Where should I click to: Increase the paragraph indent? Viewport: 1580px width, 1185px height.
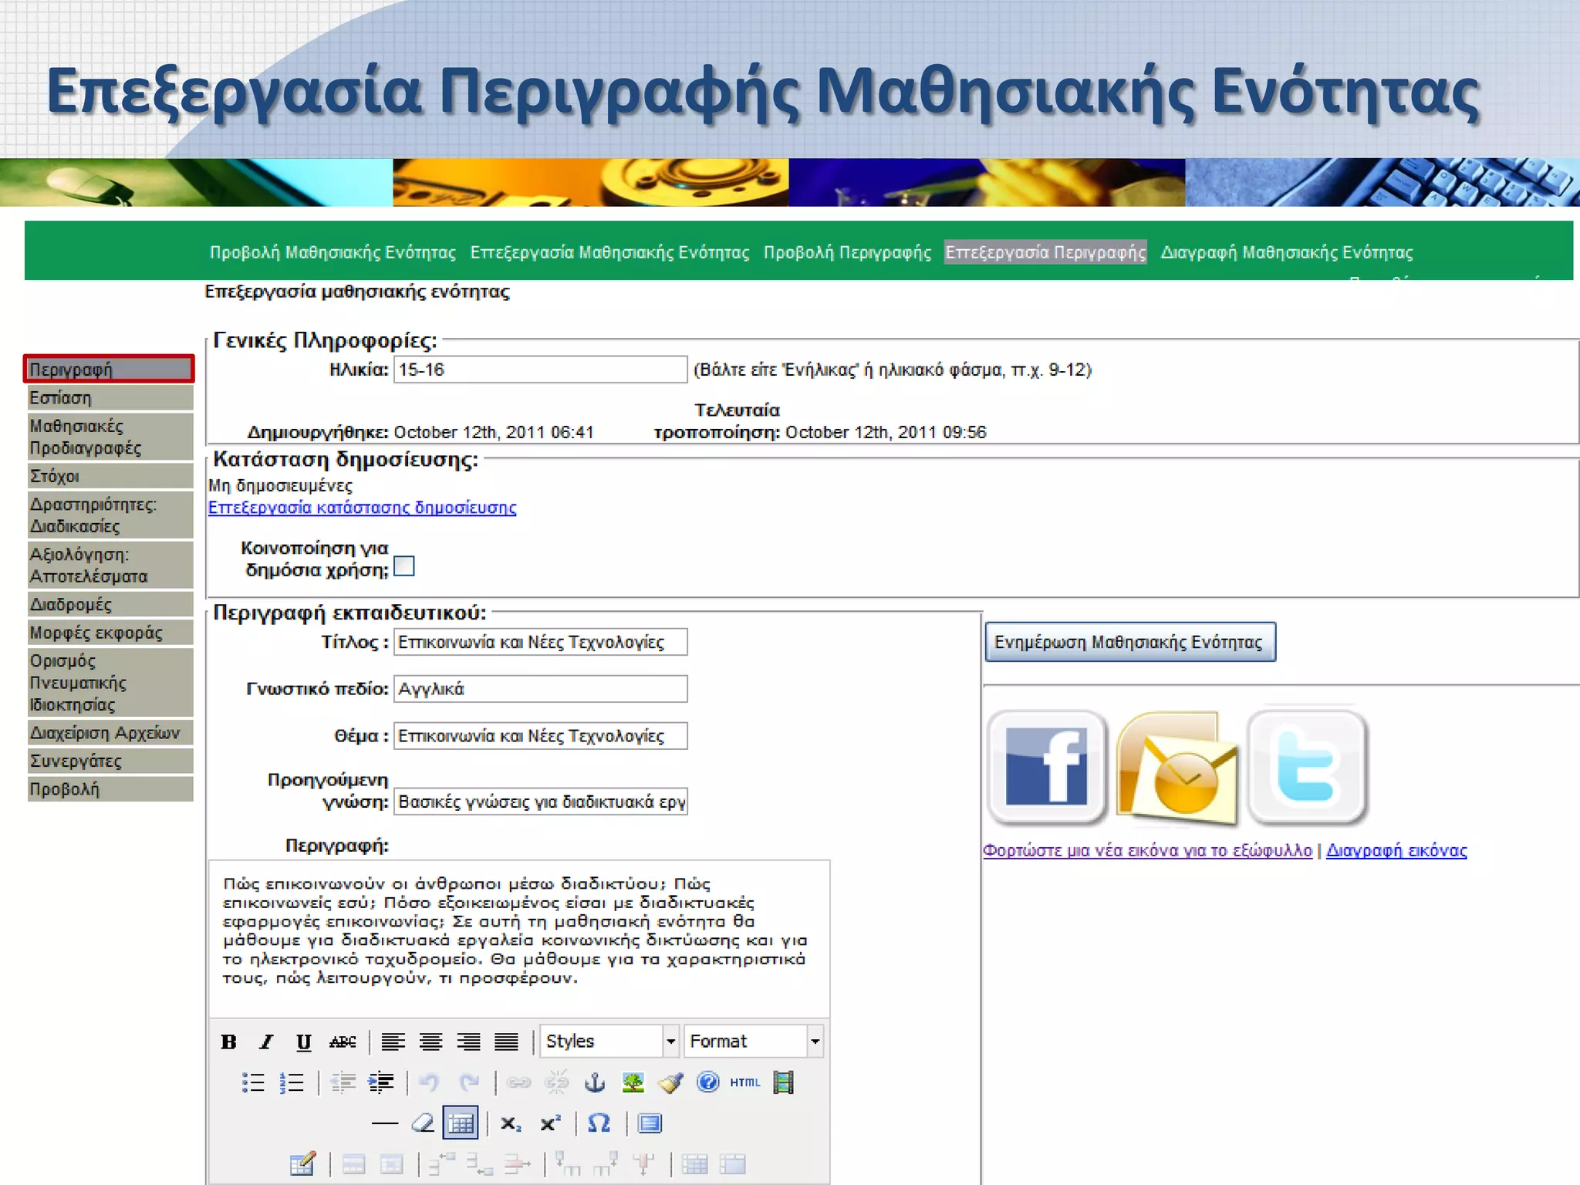click(381, 1082)
